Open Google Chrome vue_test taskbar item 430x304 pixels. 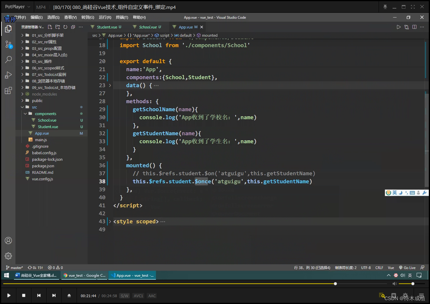(84, 276)
